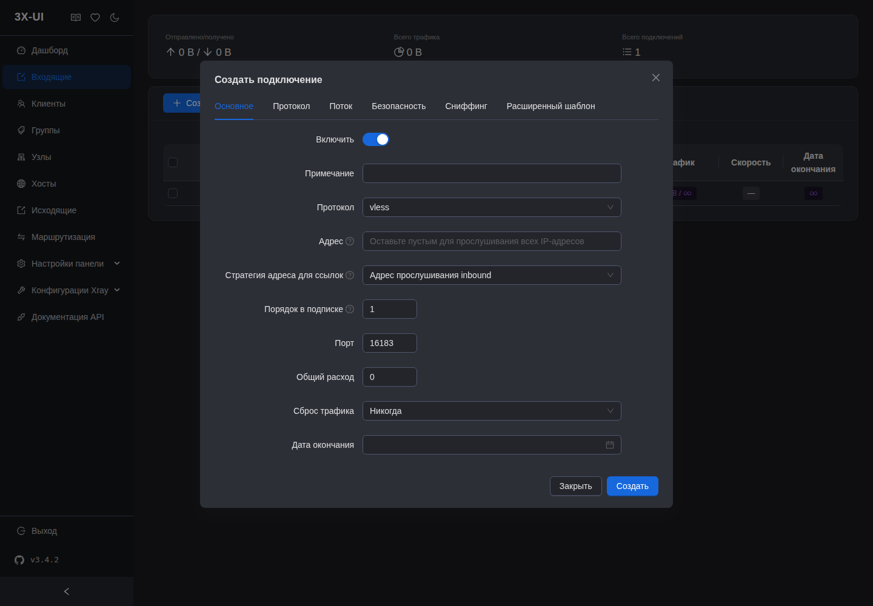Click the list icon of Всего подключений
Image resolution: width=873 pixels, height=606 pixels.
[x=627, y=52]
